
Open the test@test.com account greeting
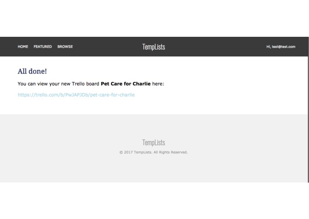coord(281,47)
